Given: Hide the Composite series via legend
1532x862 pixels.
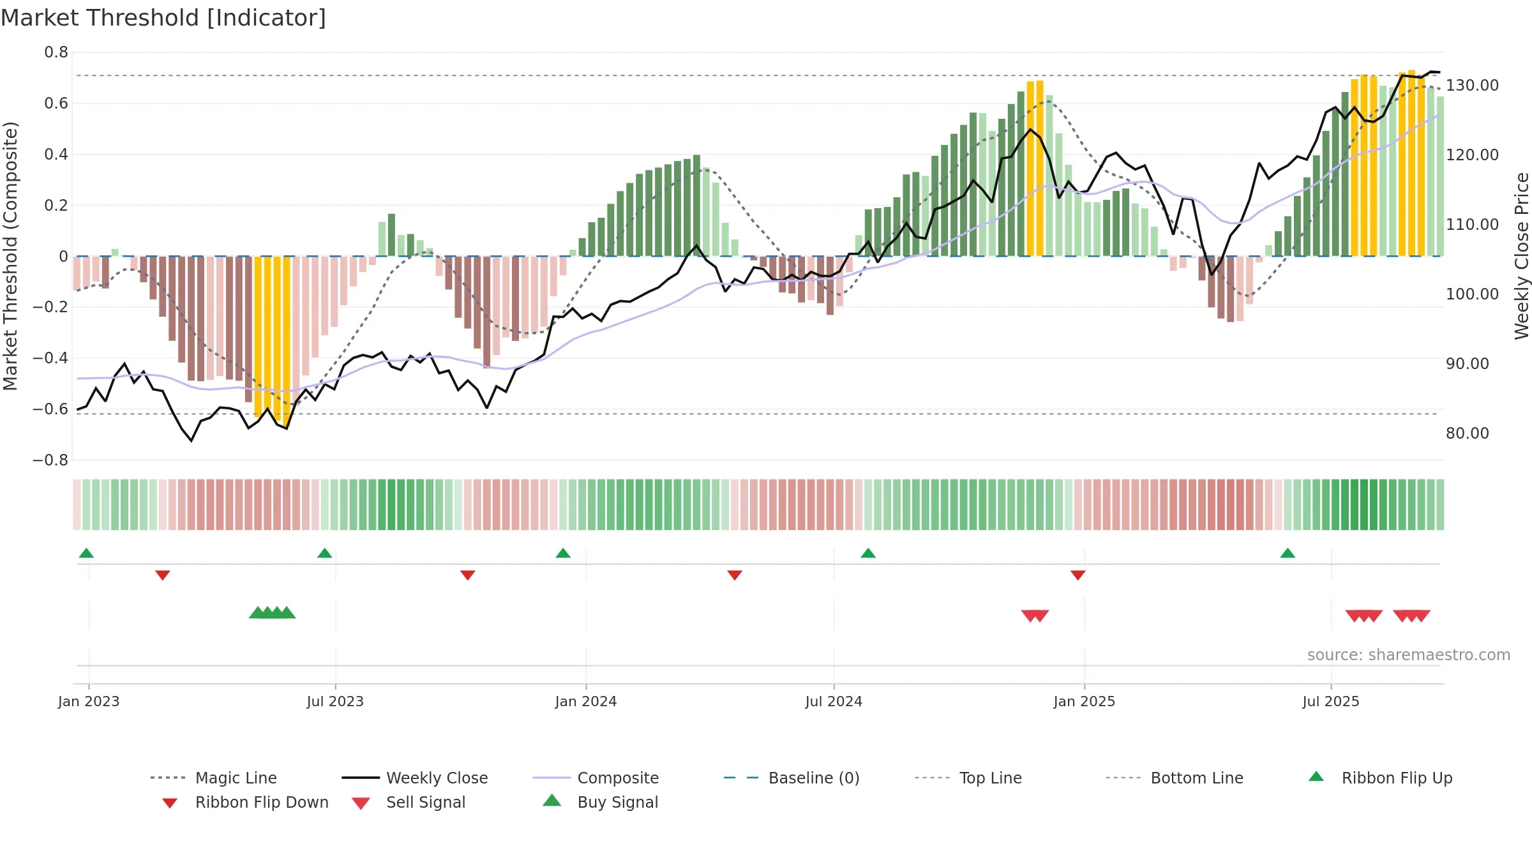Looking at the screenshot, I should (x=596, y=778).
